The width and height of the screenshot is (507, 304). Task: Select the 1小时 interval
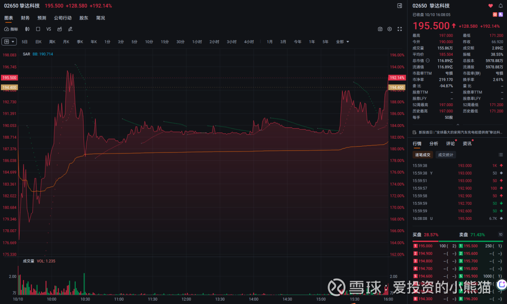[197, 42]
